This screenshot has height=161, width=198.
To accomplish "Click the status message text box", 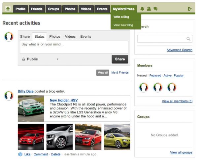I will [x=74, y=47].
